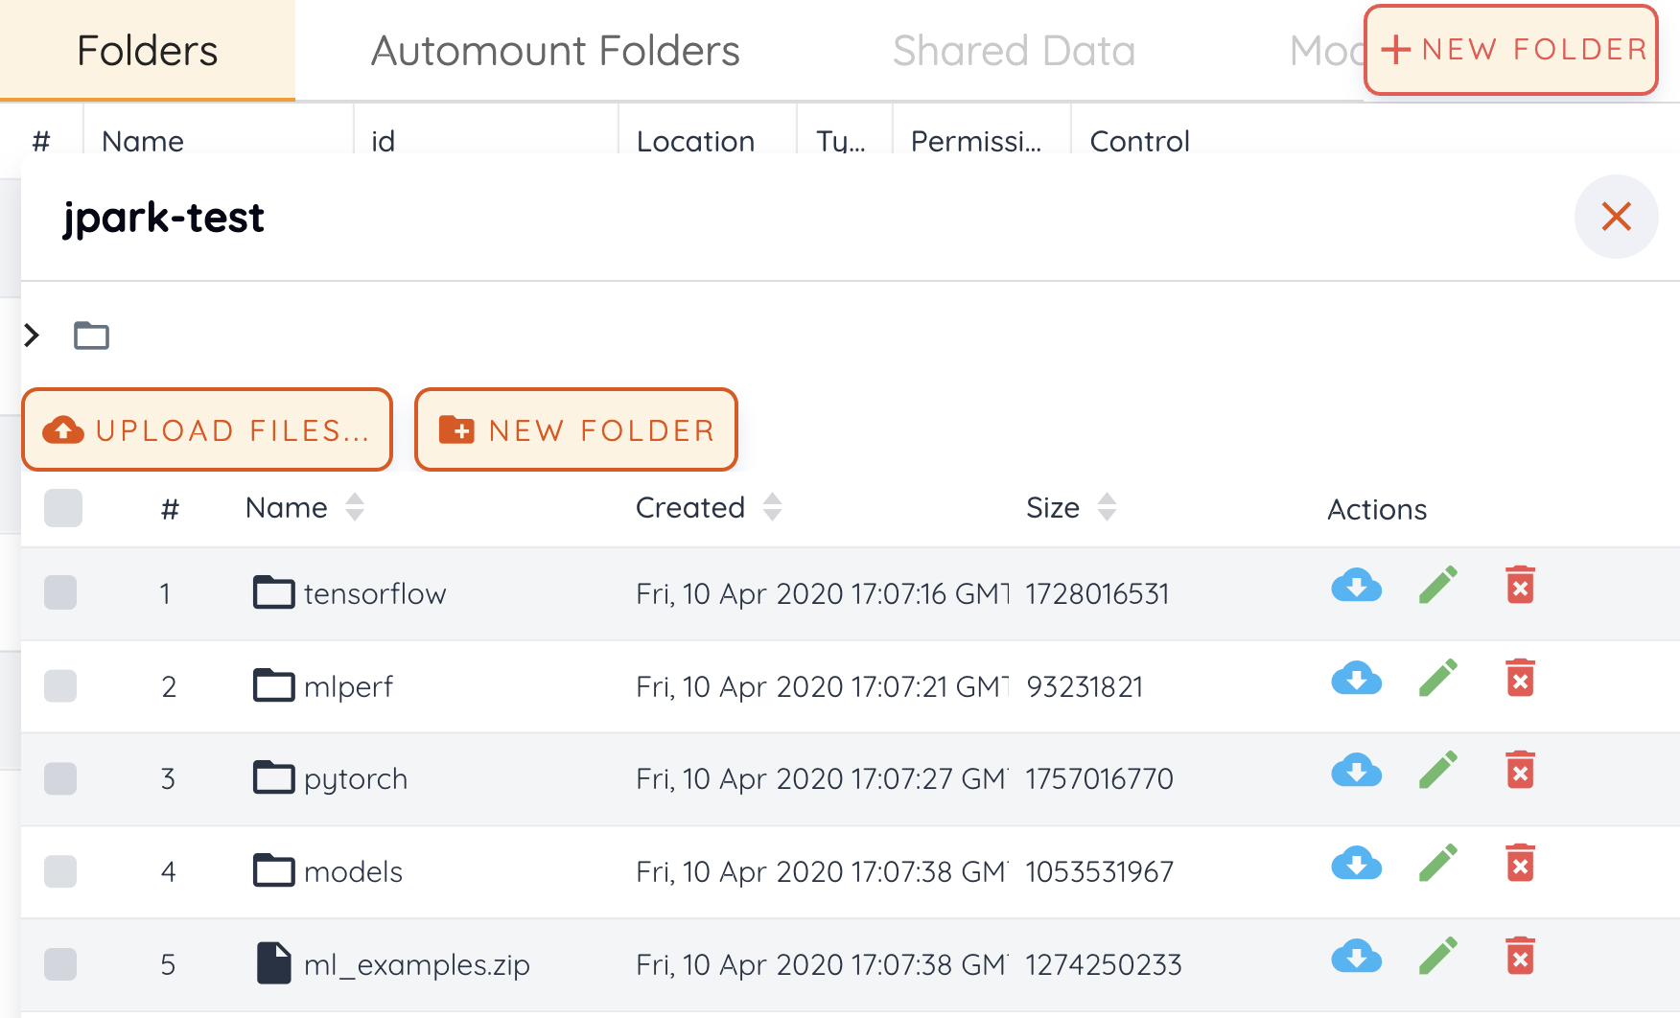Click the Location column header
This screenshot has width=1680, height=1018.
coord(695,141)
